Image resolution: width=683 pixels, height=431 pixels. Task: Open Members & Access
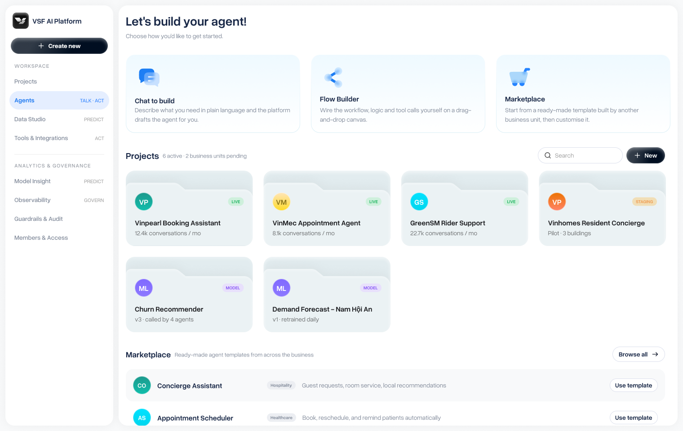click(59, 238)
